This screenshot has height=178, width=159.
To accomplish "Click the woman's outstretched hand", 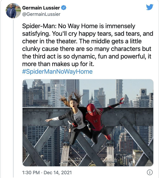I will [49, 120].
